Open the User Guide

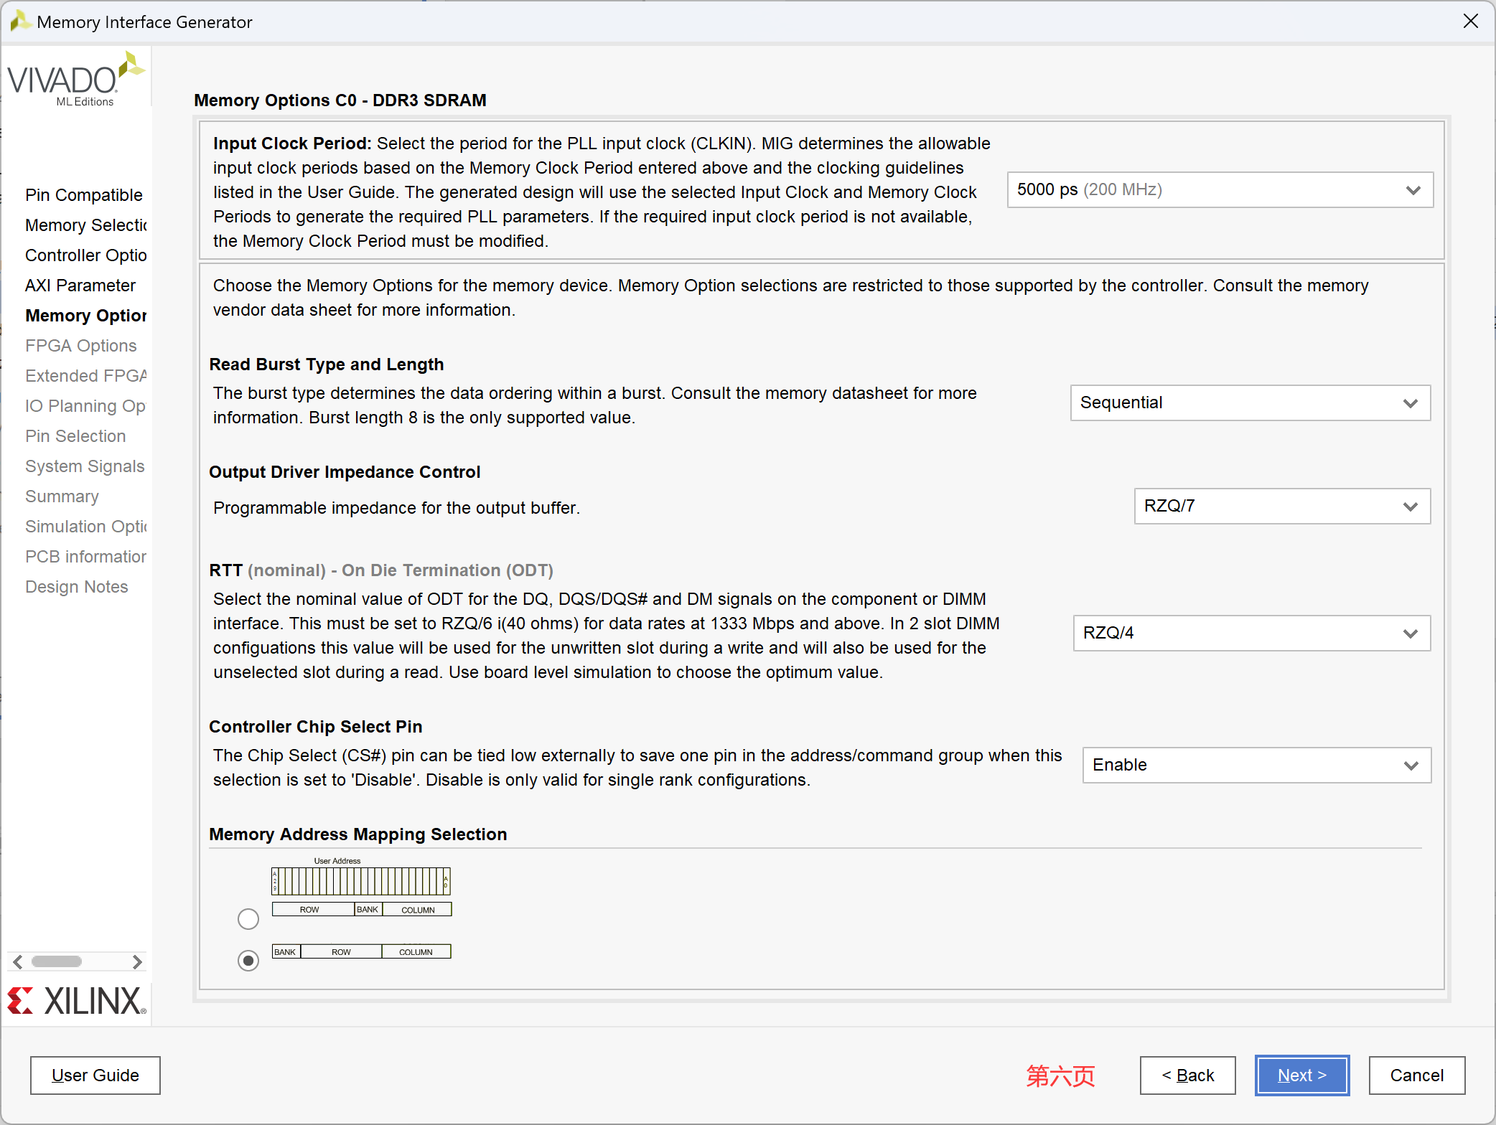[95, 1075]
